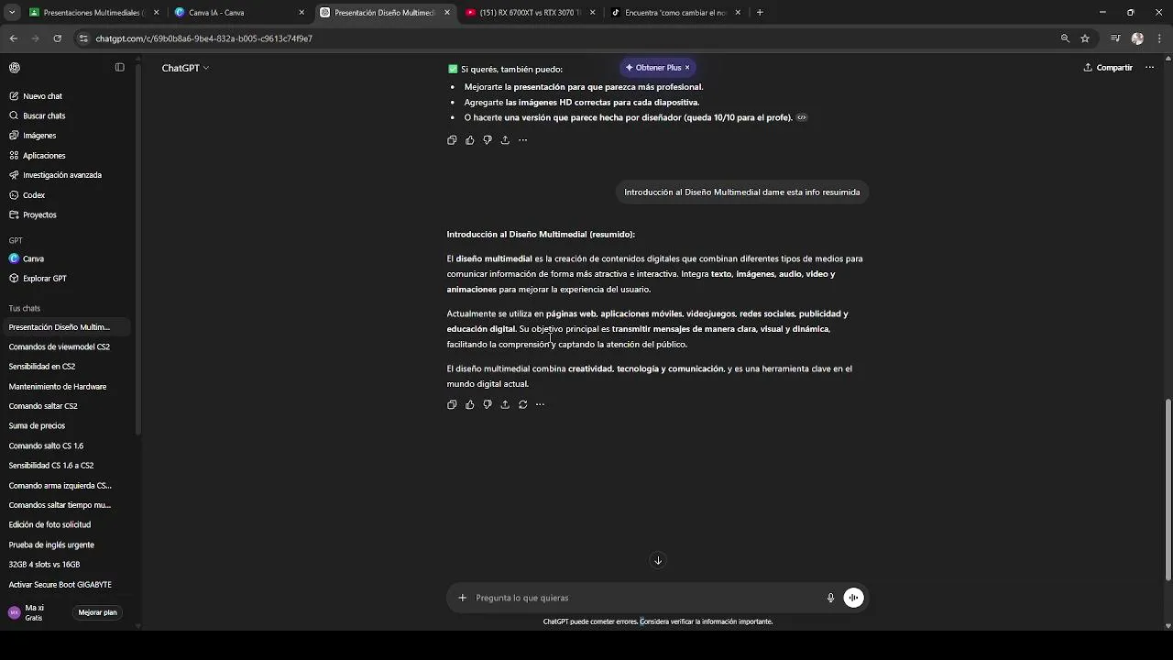Copy the resumido response
Screen dimensions: 1173x660
coord(452,404)
